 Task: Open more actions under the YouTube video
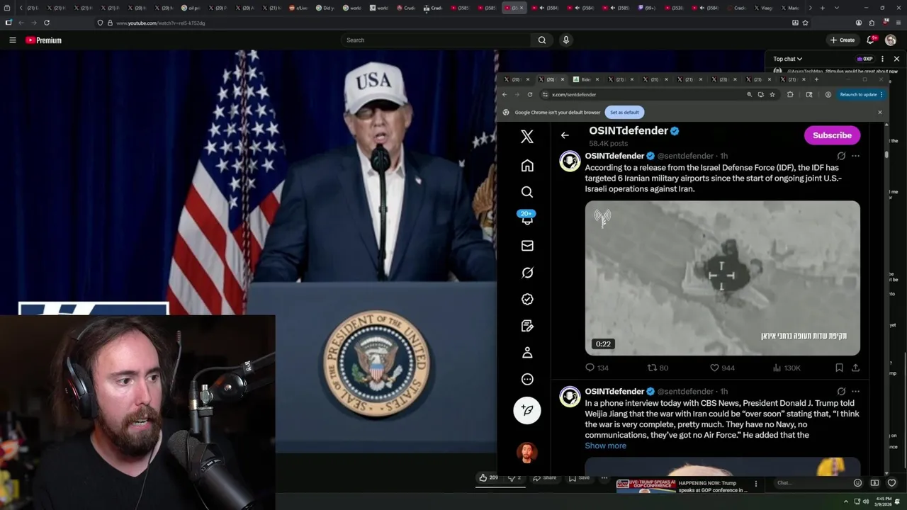coord(604,478)
